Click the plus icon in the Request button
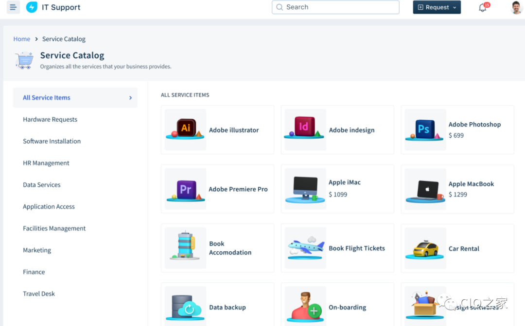Image resolution: width=525 pixels, height=326 pixels. tap(420, 7)
